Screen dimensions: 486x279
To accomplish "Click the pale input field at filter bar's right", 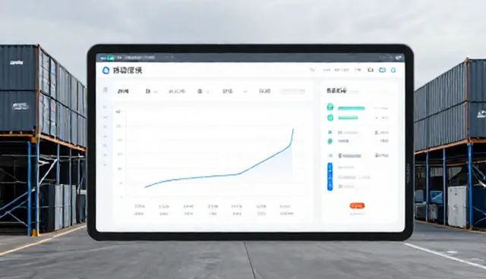I will 292,91.
